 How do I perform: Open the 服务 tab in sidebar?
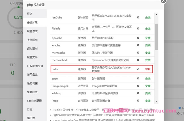(x=30, y=14)
